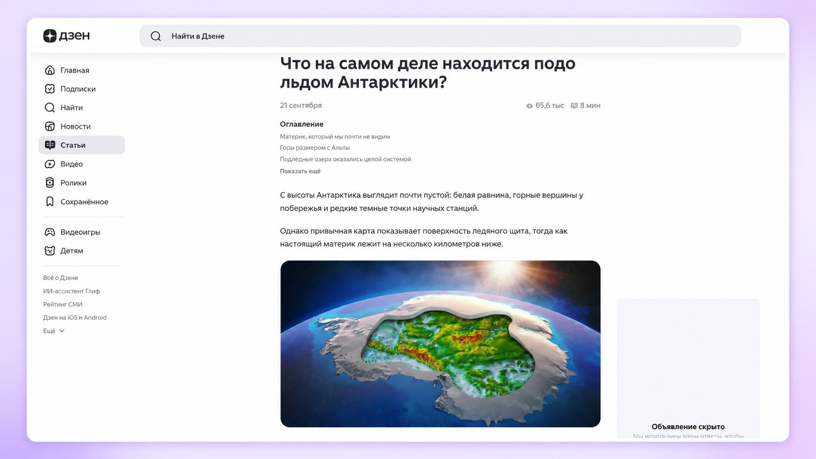Expand contents with Показать ещё
The image size is (816, 459).
tap(300, 171)
